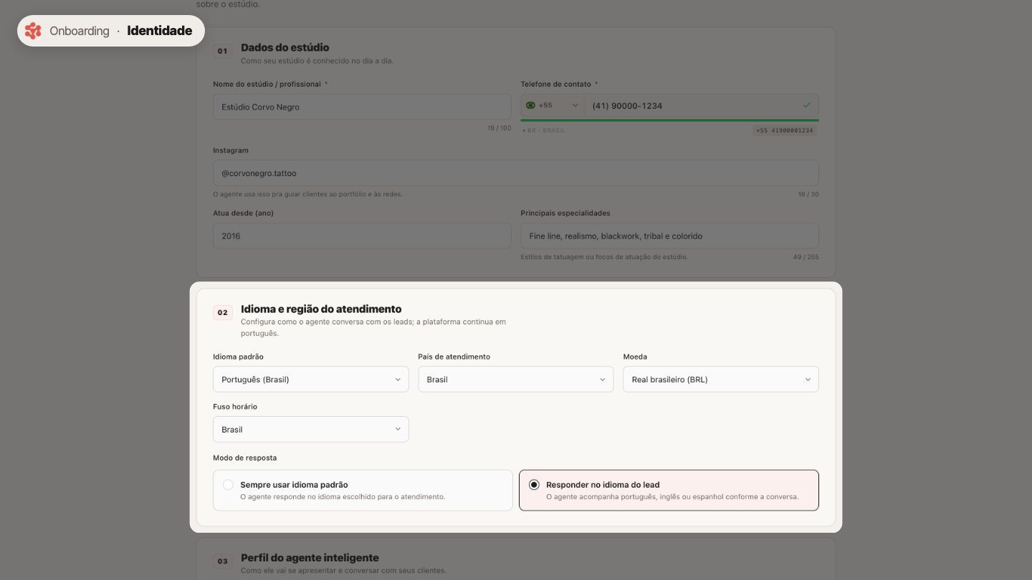The width and height of the screenshot is (1032, 580).
Task: Open the País de atendimento dropdown
Action: (x=516, y=380)
